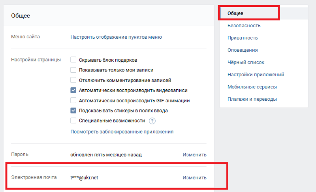Disable Подсказывать стикеры в полях ввода
The height and width of the screenshot is (192, 316).
tap(73, 110)
